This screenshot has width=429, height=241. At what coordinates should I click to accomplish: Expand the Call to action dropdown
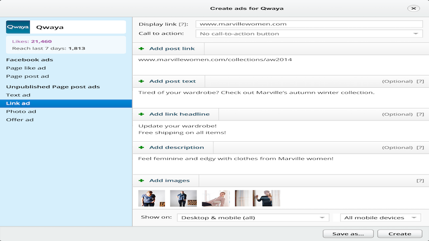click(309, 34)
